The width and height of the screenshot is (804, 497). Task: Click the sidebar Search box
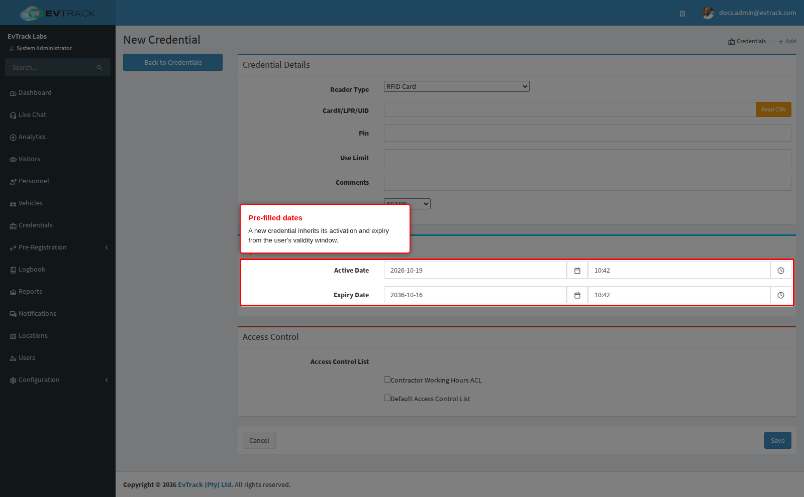[x=50, y=67]
